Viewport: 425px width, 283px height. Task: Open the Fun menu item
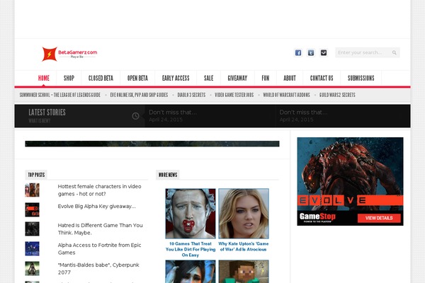[x=266, y=79]
